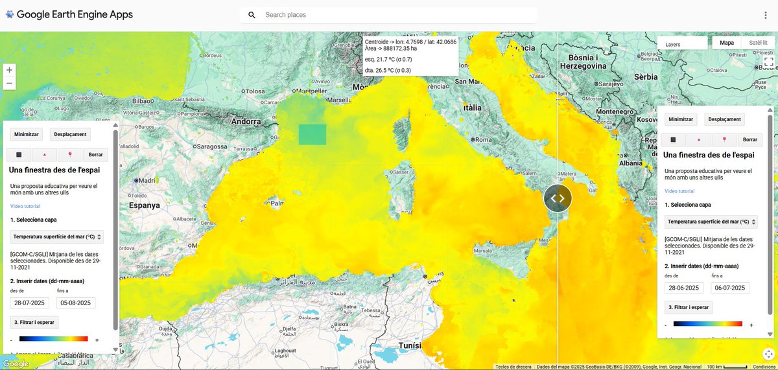Click 'esq. 21.7 ºC' value text
This screenshot has width=778, height=370.
[388, 59]
